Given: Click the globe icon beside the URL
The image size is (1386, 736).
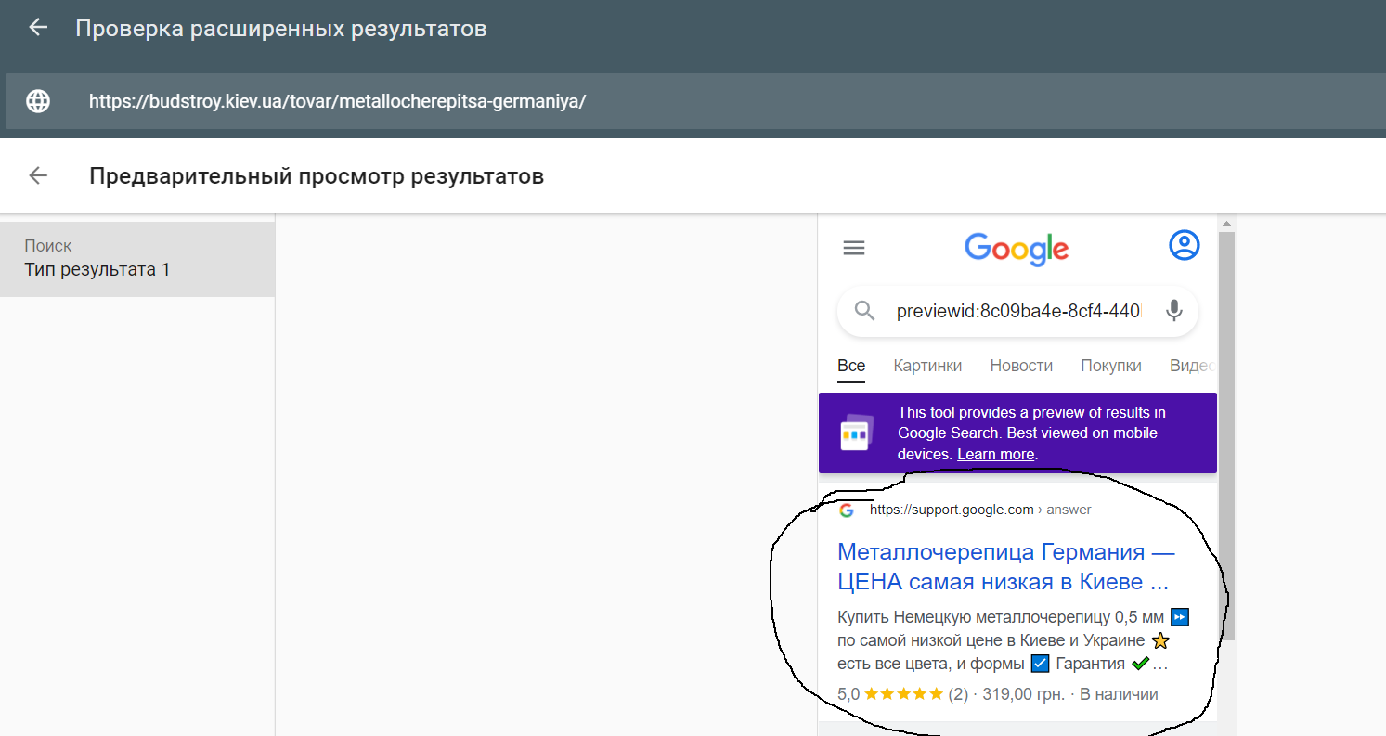Looking at the screenshot, I should tap(38, 101).
